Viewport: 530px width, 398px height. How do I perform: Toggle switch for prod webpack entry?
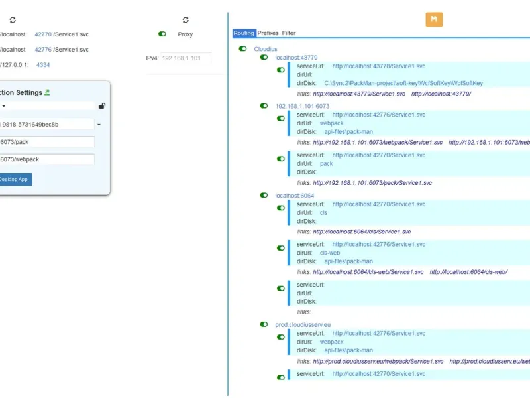(x=281, y=337)
